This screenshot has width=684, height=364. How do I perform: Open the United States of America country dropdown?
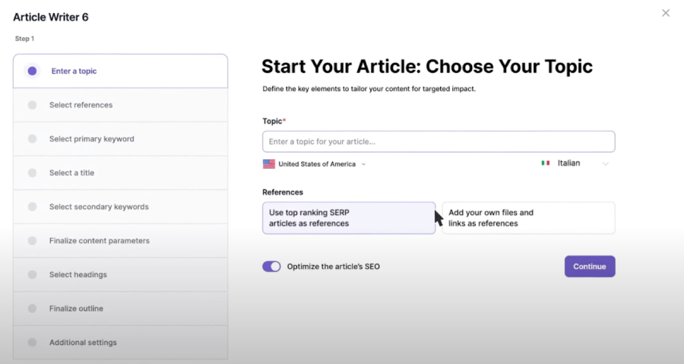314,164
